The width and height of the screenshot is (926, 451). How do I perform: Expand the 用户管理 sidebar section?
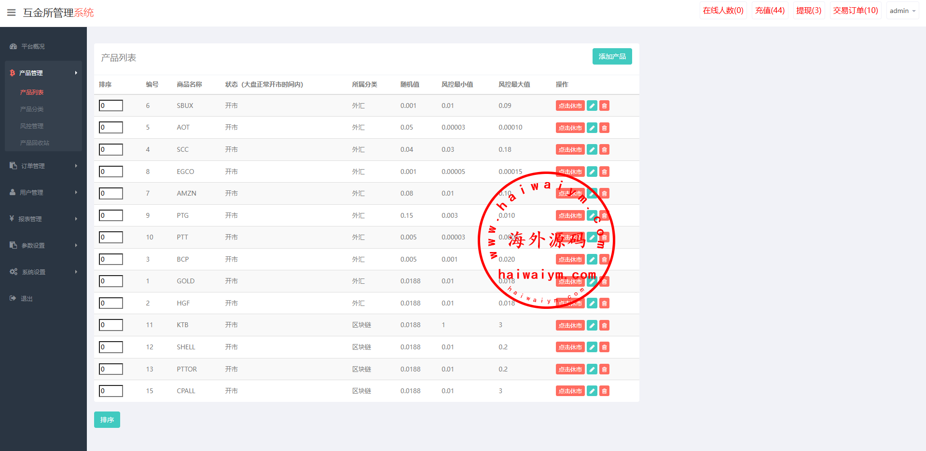[x=43, y=192]
